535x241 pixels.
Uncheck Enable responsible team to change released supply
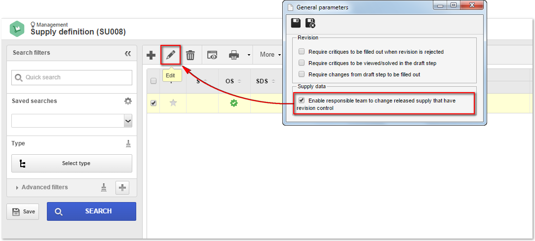(301, 100)
